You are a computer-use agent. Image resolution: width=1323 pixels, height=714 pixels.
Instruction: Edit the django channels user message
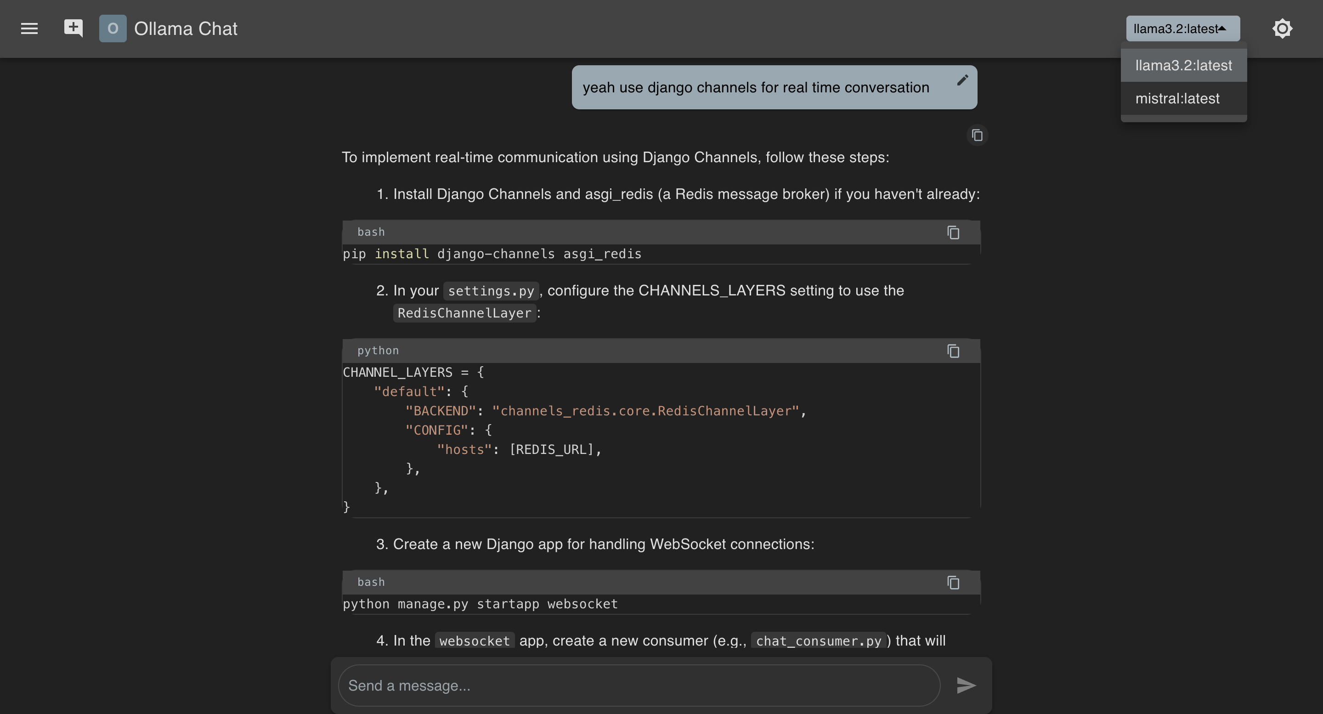[962, 80]
